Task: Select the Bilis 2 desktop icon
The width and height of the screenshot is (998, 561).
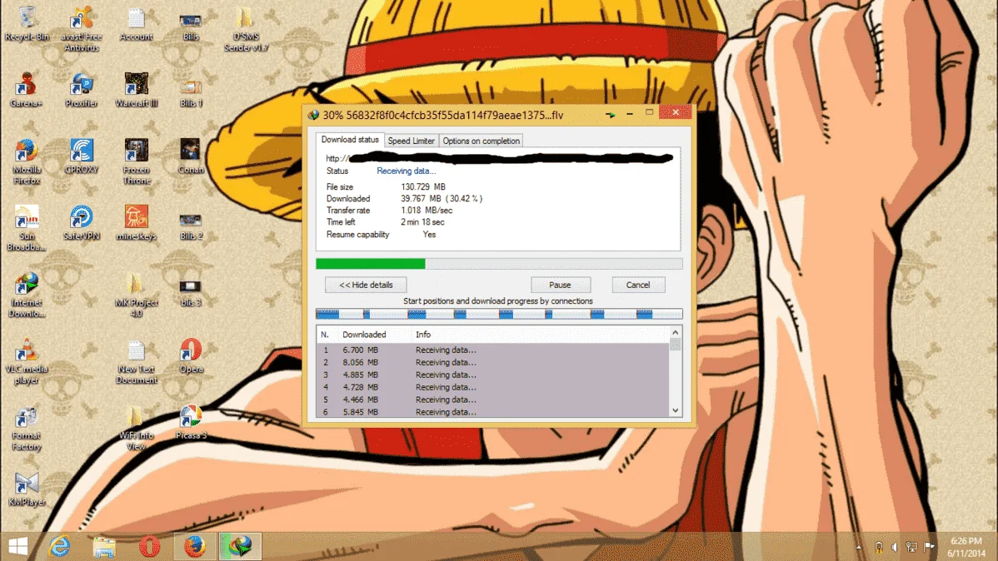Action: click(x=190, y=226)
